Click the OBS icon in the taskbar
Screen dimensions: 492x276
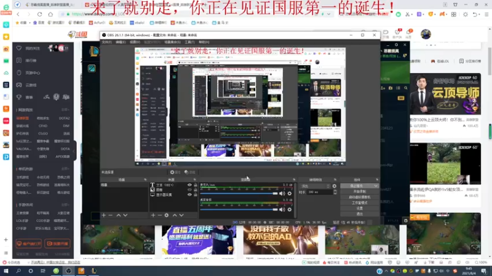68,271
